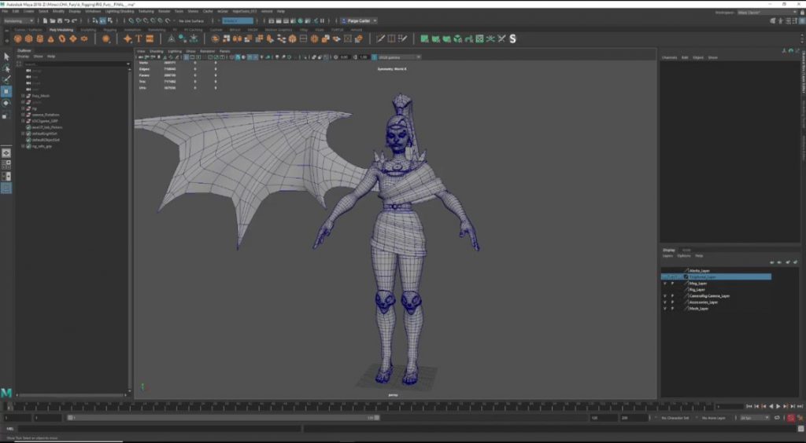Click the Save Scene icon
Viewport: 806px width, 443px height.
[60, 21]
